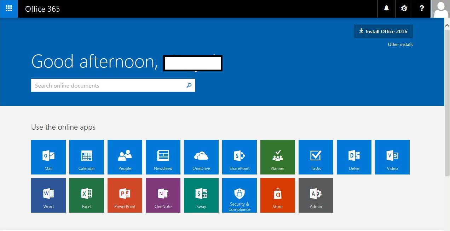The image size is (450, 231).
Task: Open the notifications bell
Action: pyautogui.click(x=386, y=9)
